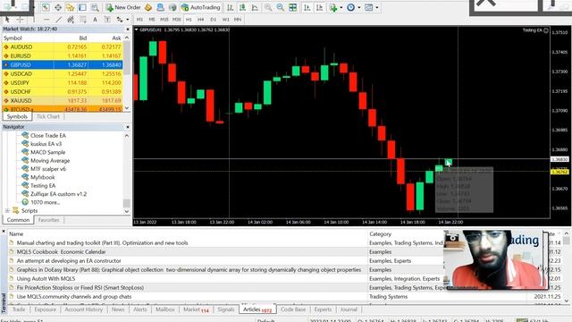The image size is (572, 322).
Task: Expand the Scripts tree node
Action: [7, 211]
